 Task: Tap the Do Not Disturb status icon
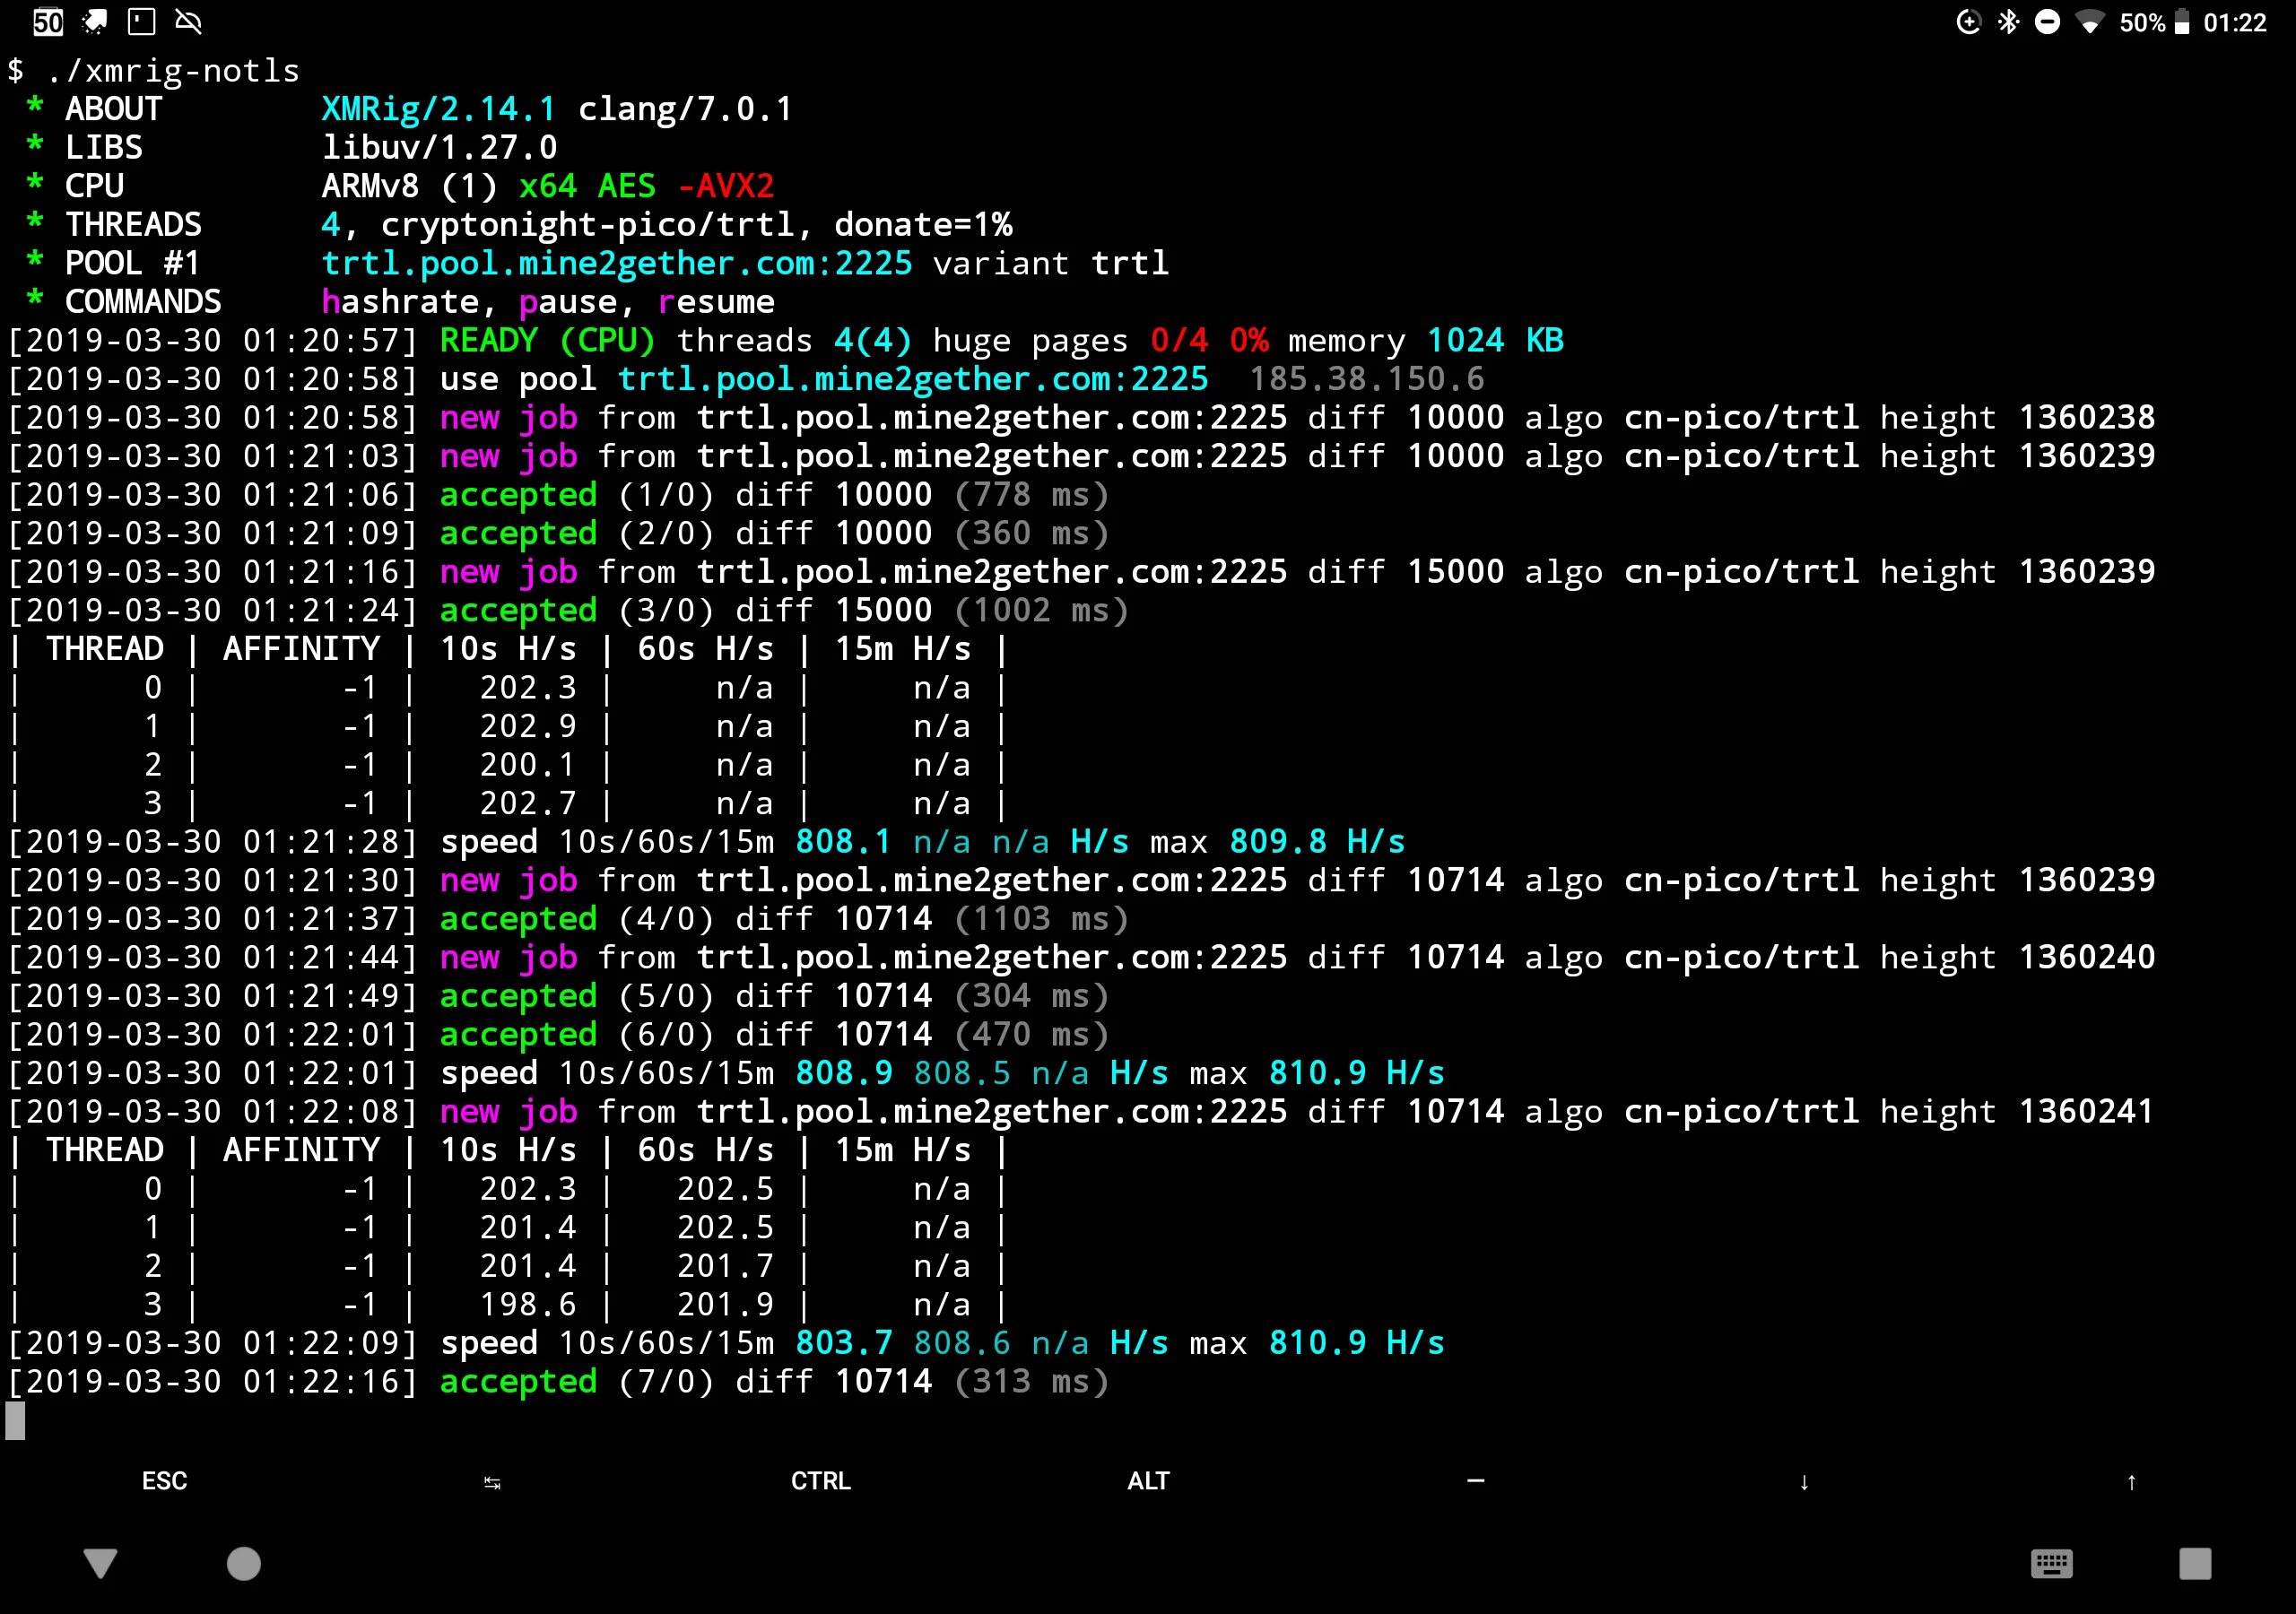(2047, 22)
